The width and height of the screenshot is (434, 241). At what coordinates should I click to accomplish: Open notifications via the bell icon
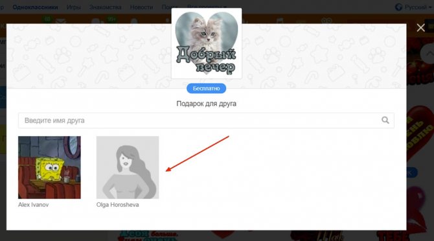click(134, 21)
